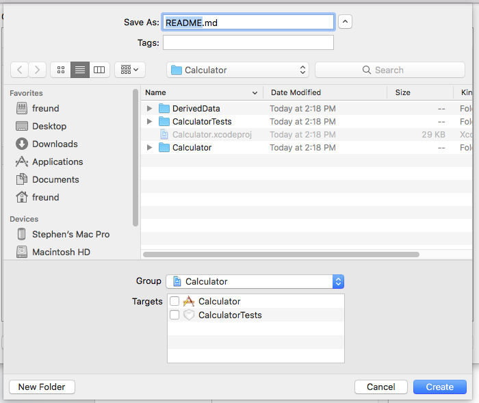Go forward using the right arrow button
479x403 pixels.
point(37,70)
